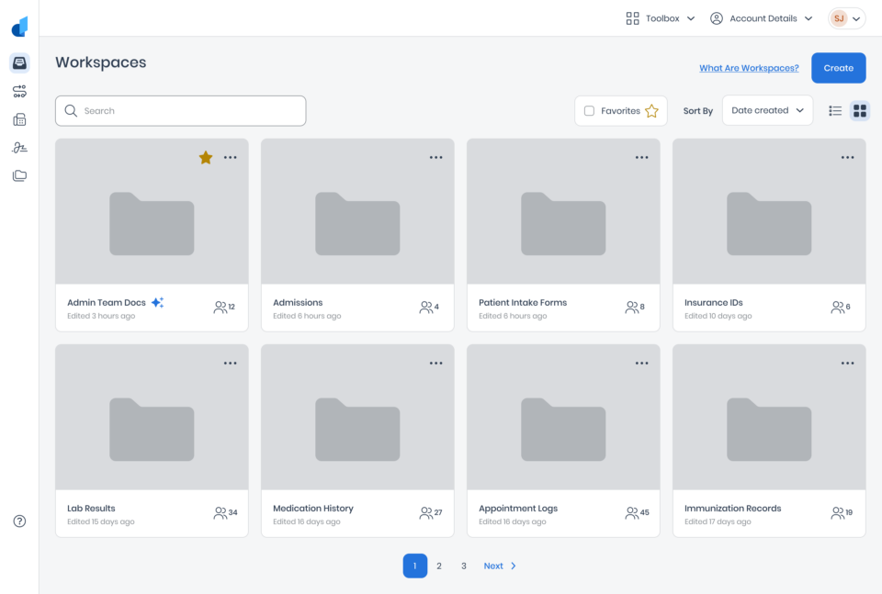The width and height of the screenshot is (882, 594).
Task: Open the help question mark icon
Action: [x=19, y=521]
